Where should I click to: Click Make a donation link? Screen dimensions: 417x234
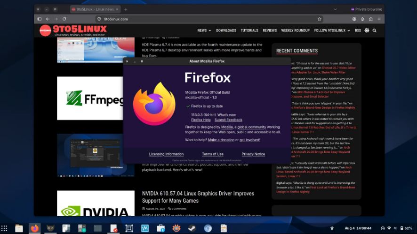coord(221,140)
